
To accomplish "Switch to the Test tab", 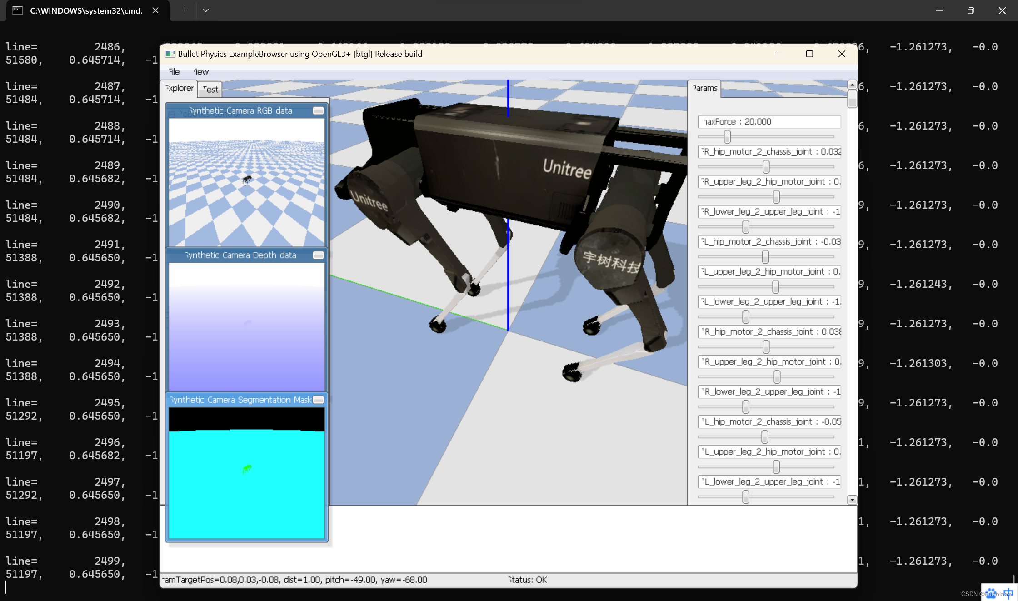I will click(210, 89).
